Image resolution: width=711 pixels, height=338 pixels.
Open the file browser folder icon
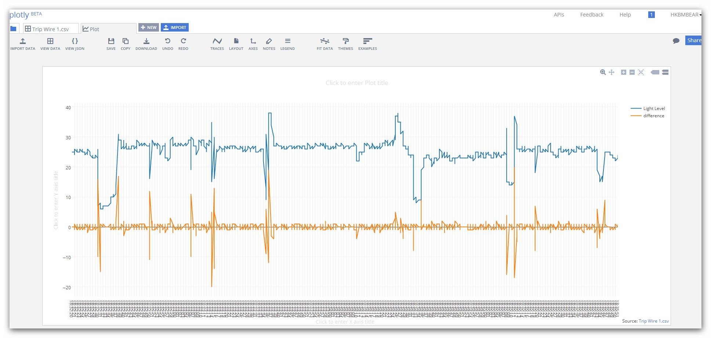tap(13, 28)
